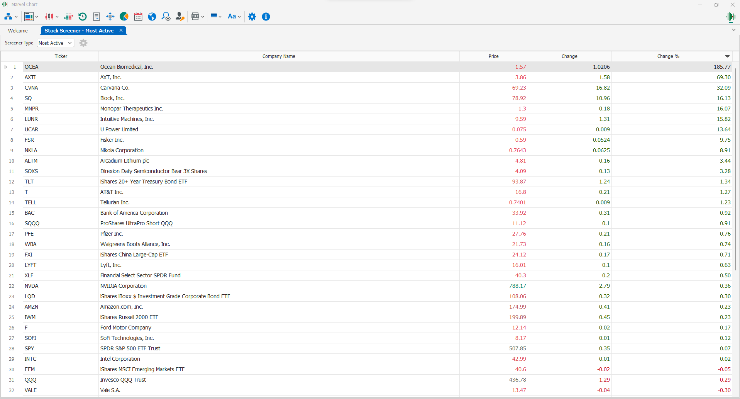Select the Stock Screener - Most Active tab

[79, 31]
